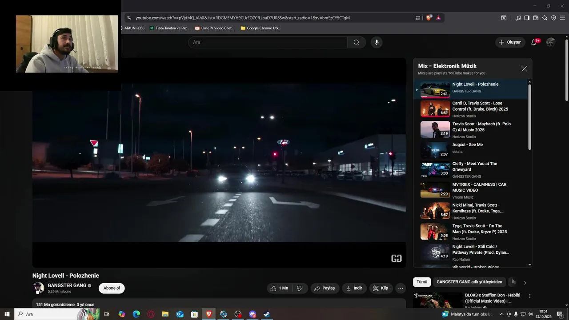Click the YouTube search magnifier button
Screen dimensions: 569x320
(357, 42)
